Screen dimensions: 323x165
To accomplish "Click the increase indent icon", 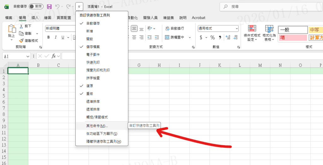I will click(157, 37).
